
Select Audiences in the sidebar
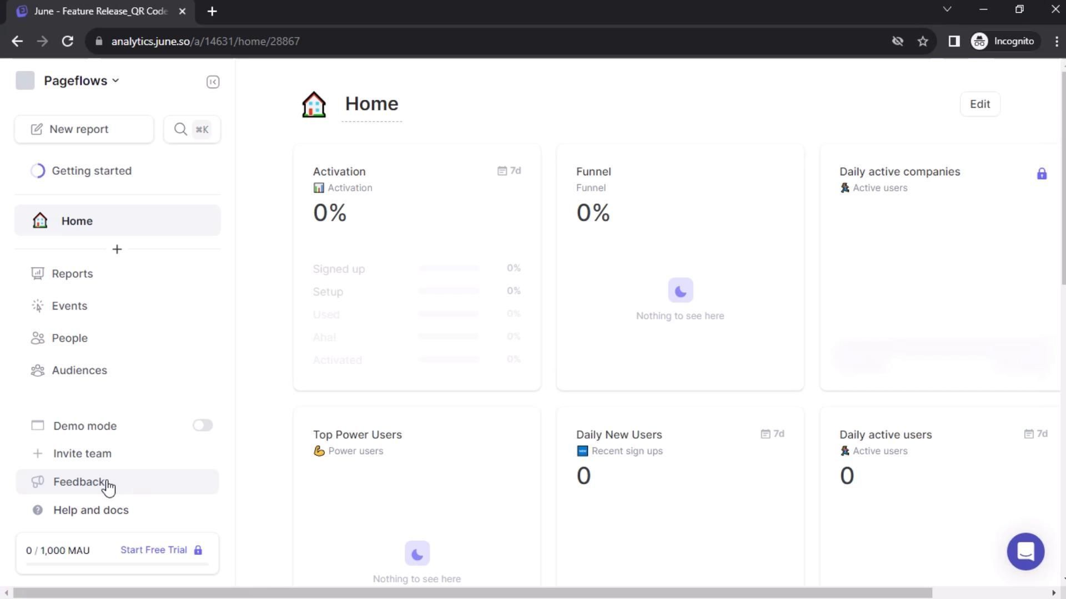point(79,370)
